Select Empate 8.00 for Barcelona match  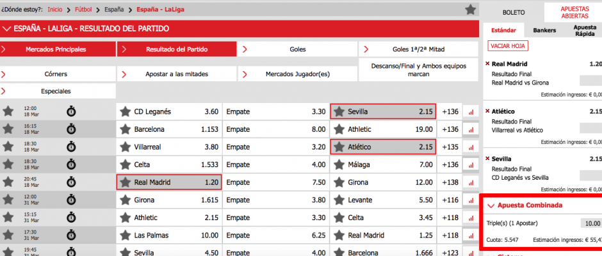pyautogui.click(x=276, y=129)
